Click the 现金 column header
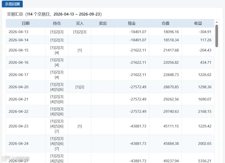Viewport: 225px width, 163px height. [x=131, y=23]
